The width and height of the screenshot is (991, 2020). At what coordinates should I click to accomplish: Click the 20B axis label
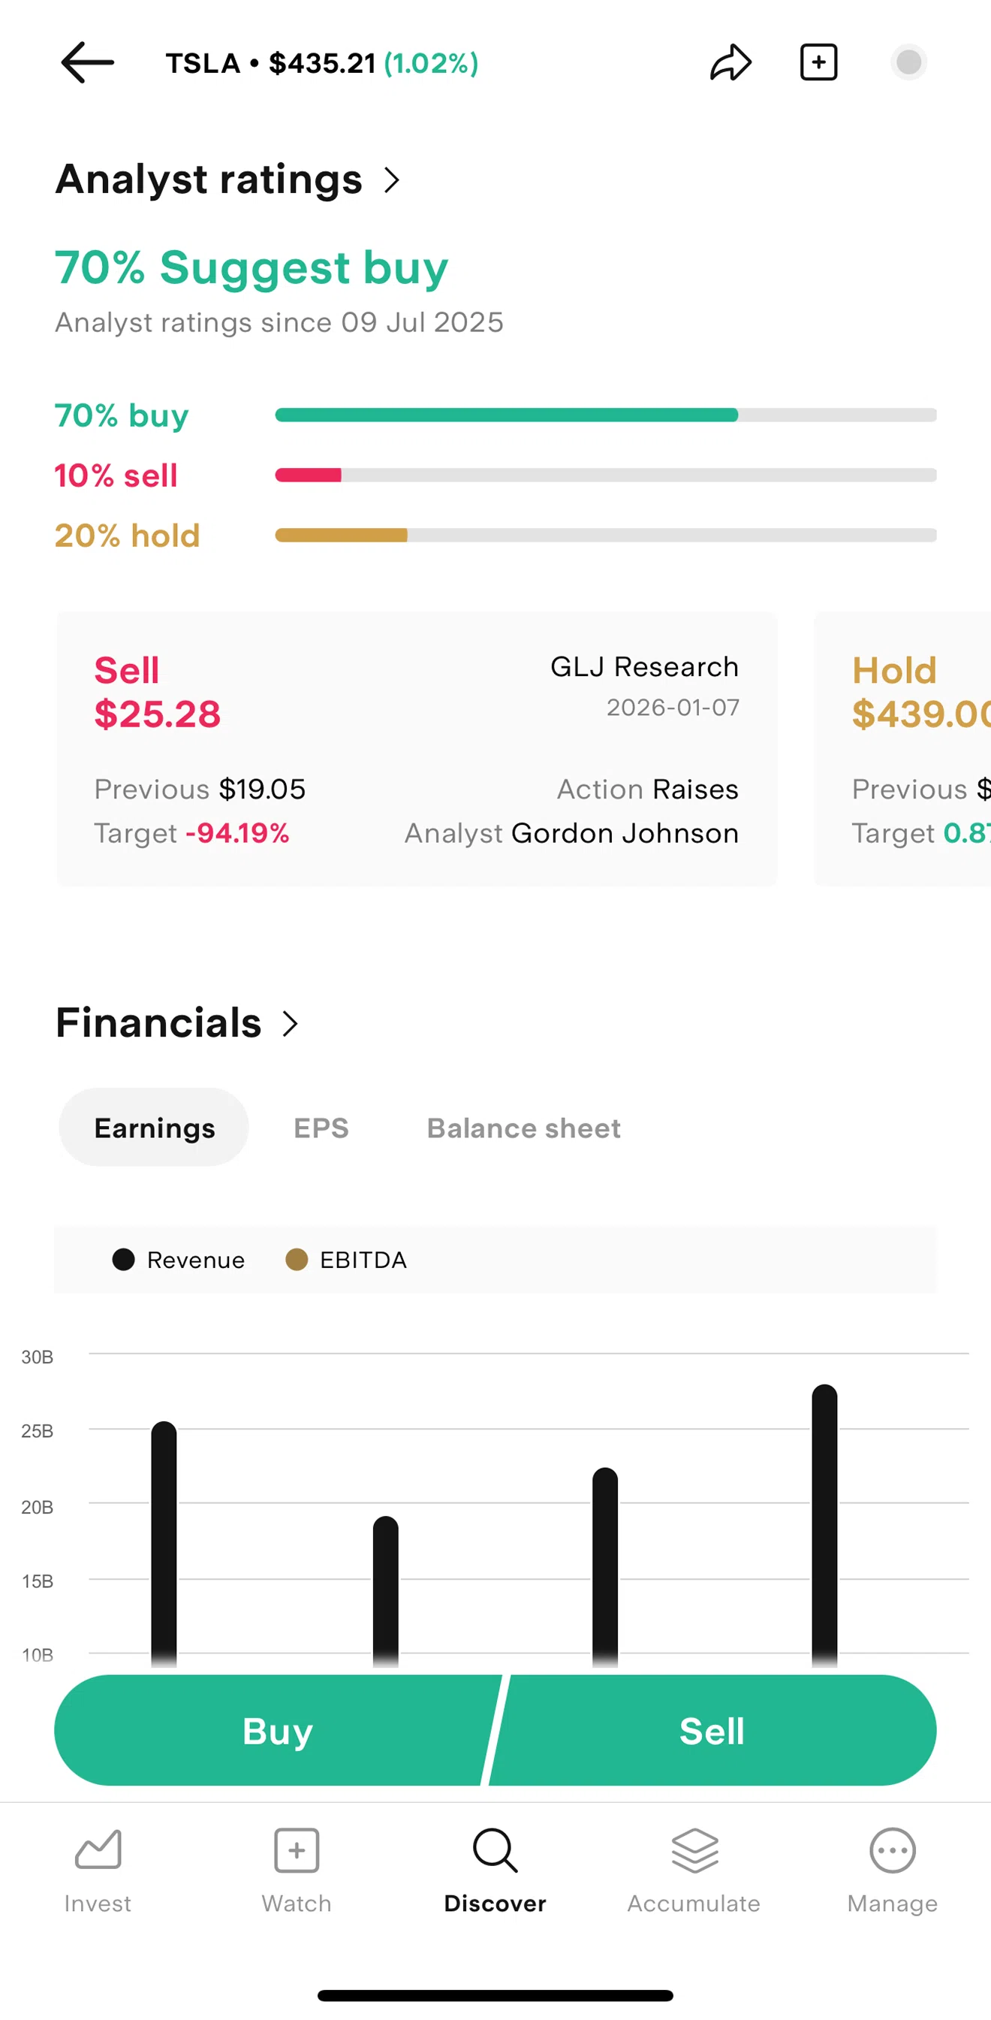click(x=38, y=1507)
